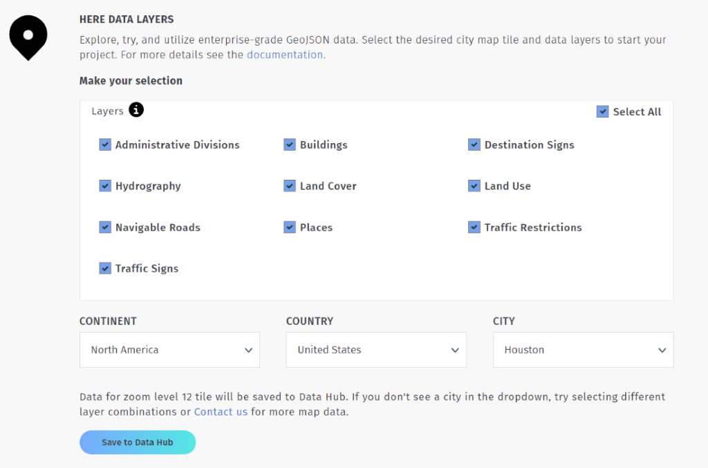This screenshot has height=468, width=708.
Task: Uncheck the Land Use layer
Action: tap(474, 185)
